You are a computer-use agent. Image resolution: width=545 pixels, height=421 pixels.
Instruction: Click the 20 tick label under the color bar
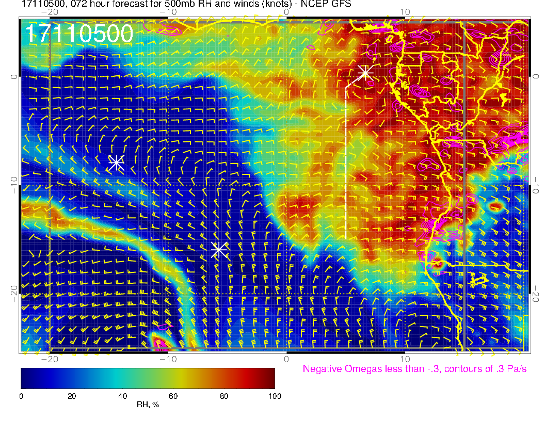pos(72,396)
